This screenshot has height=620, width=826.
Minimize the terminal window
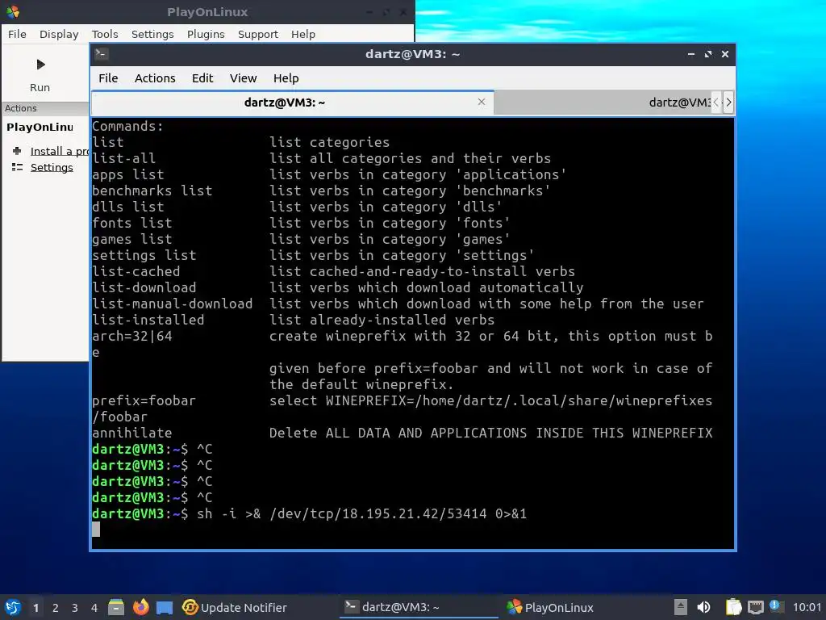(x=691, y=54)
